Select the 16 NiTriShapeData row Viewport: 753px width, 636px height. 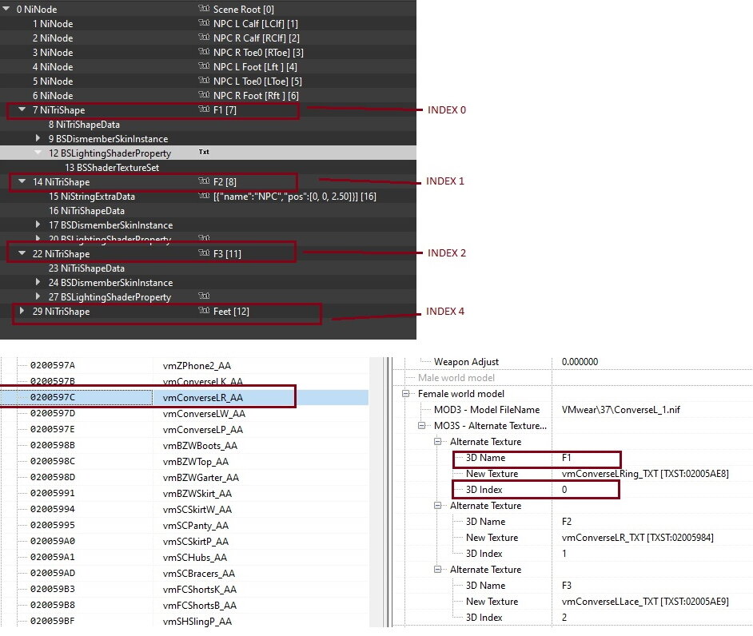(208, 211)
